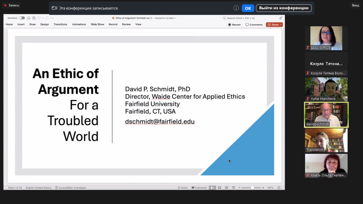
Task: Adjust the zoom slider handle
Action: tap(252, 188)
